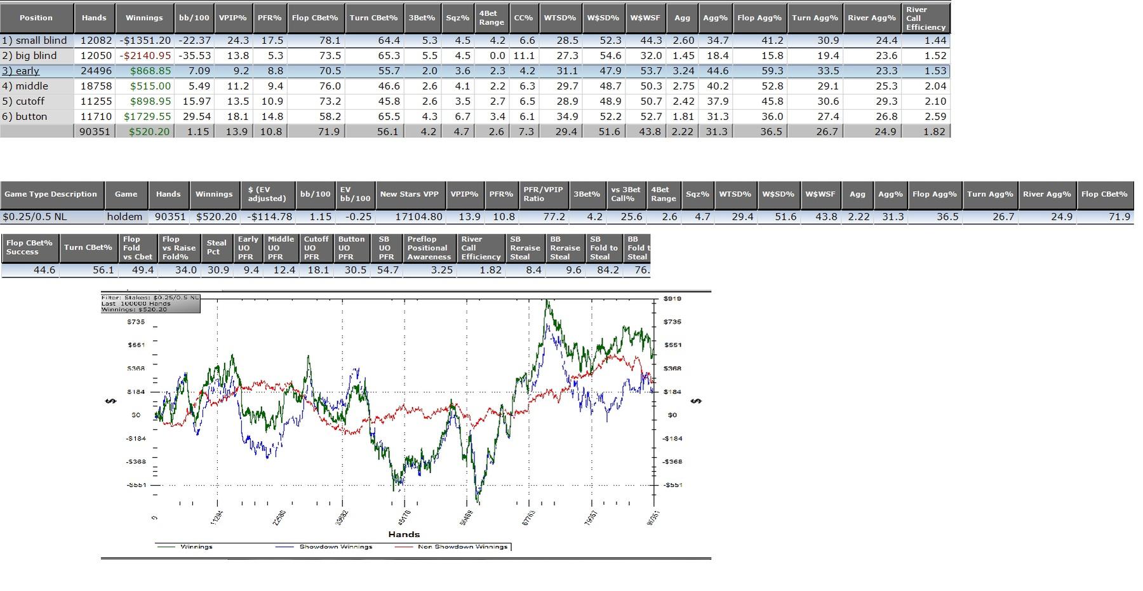Click the Preflop Positional Awareness column header
Screen dimensions: 1143x591
(429, 248)
